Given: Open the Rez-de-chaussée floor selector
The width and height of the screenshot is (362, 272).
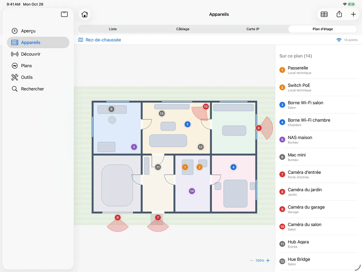Looking at the screenshot, I should point(100,40).
